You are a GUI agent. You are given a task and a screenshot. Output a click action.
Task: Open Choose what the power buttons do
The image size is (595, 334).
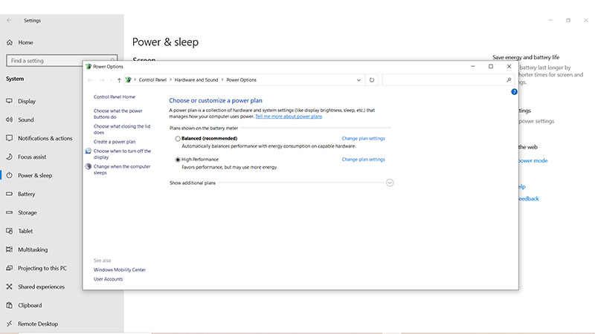click(x=118, y=114)
